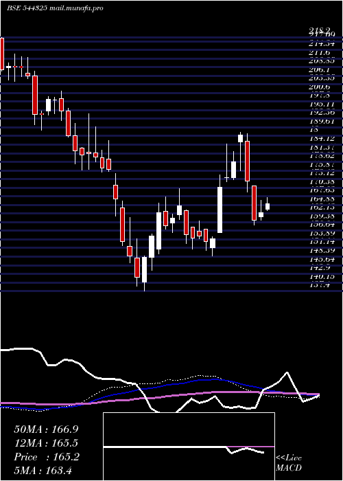Click the 50MA : 166.9 readout
This screenshot has height=481, width=343.
(46, 429)
